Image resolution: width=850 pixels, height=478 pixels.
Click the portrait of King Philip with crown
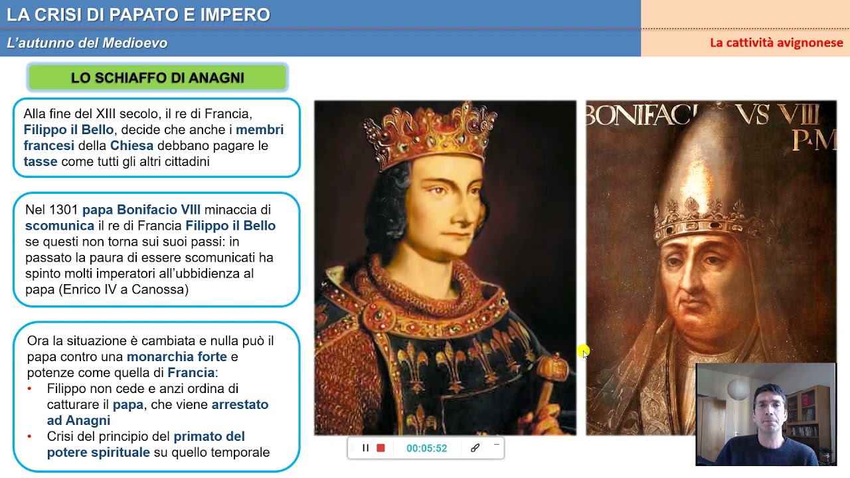click(x=445, y=268)
